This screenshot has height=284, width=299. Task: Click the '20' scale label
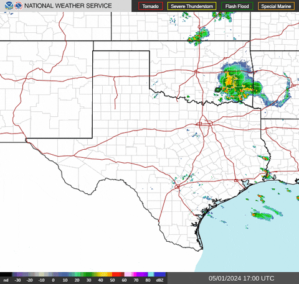[x=77, y=280]
